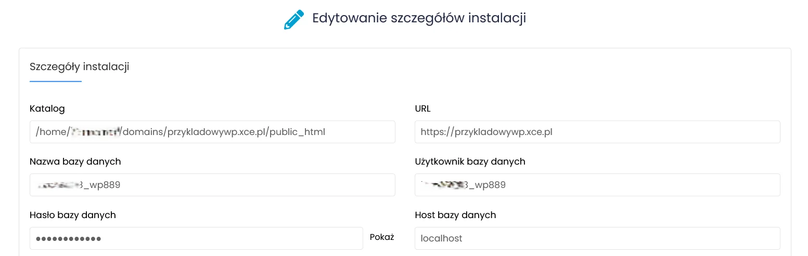
Task: Click the blue pencil edit icon
Action: (293, 19)
